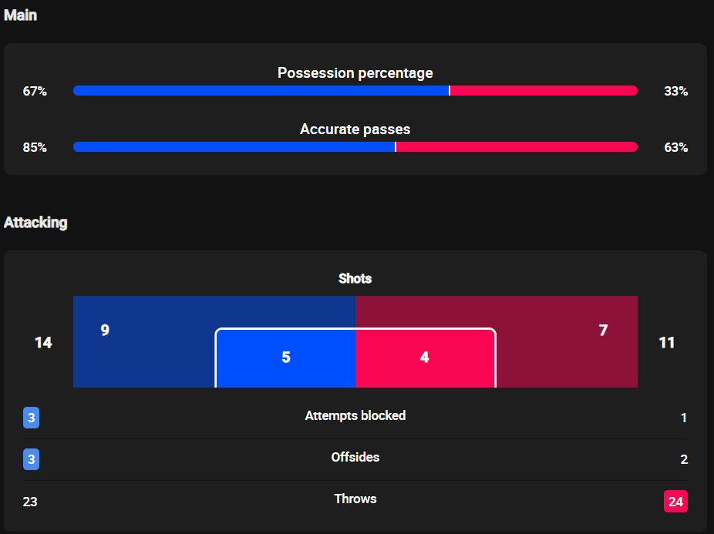The width and height of the screenshot is (714, 534).
Task: Click the bright red box showing 4 shots
Action: pos(425,358)
